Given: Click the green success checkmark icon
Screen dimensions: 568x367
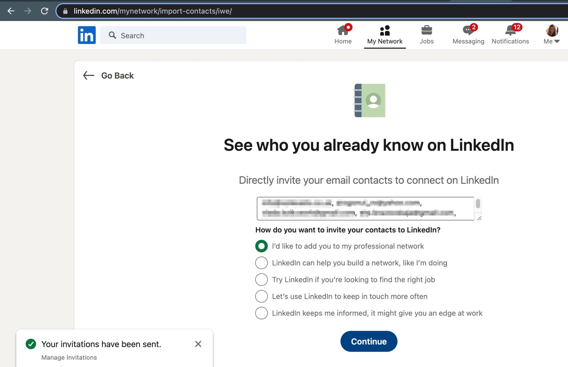Looking at the screenshot, I should coord(31,344).
